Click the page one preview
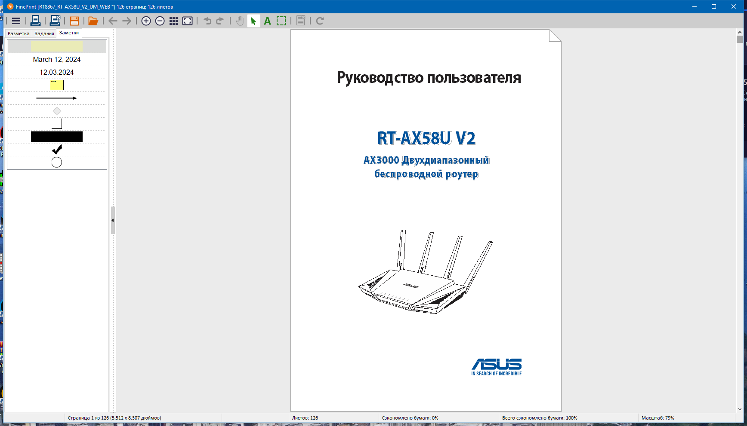 (426, 220)
